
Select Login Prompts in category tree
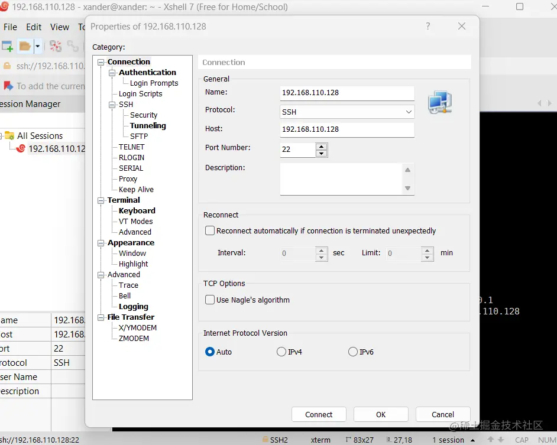tap(154, 83)
